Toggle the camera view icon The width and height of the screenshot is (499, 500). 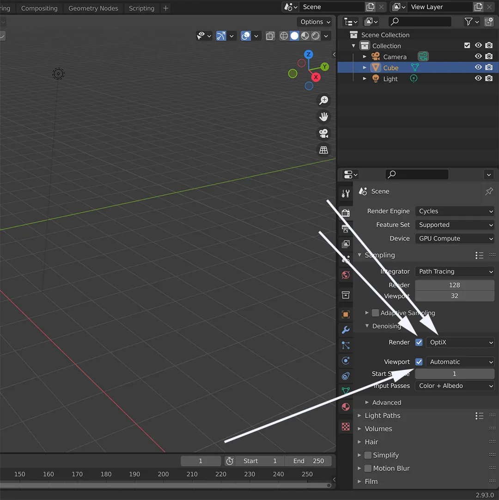(323, 133)
